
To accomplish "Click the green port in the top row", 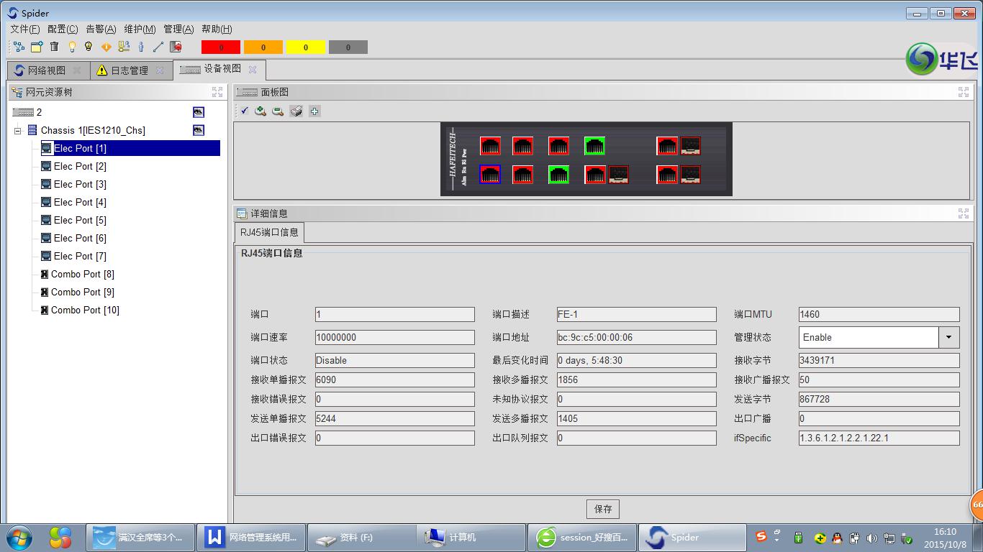I will click(x=594, y=146).
